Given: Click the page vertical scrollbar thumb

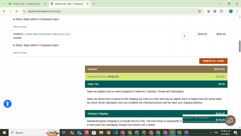Looking at the screenshot, I should pyautogui.click(x=239, y=46).
